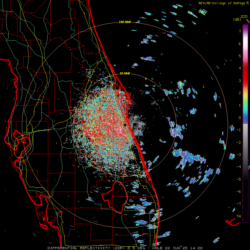Click the 7 dB legend value
Viewport: 250px width, 250px height.
[240, 31]
